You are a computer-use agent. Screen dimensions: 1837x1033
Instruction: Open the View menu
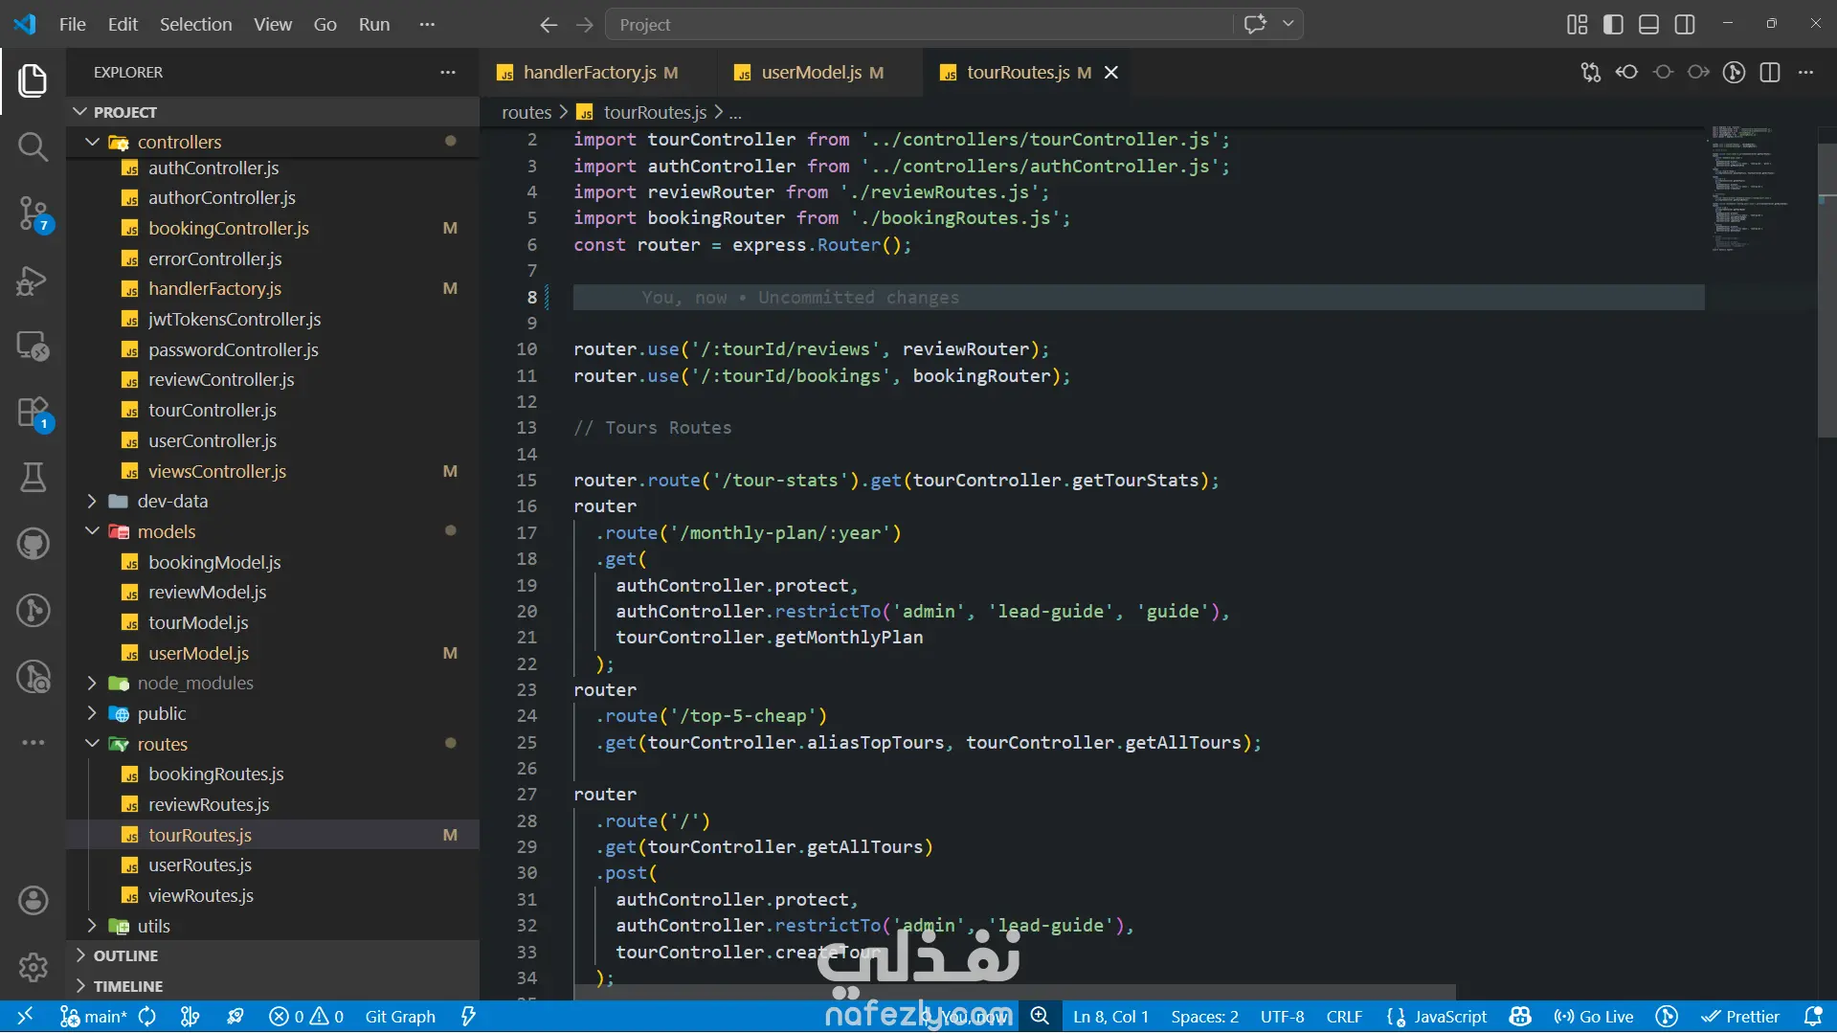tap(273, 25)
